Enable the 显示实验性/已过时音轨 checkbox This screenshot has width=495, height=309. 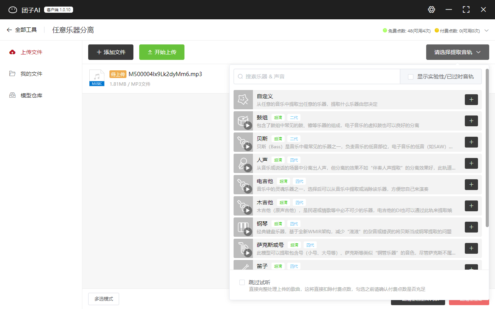[410, 76]
